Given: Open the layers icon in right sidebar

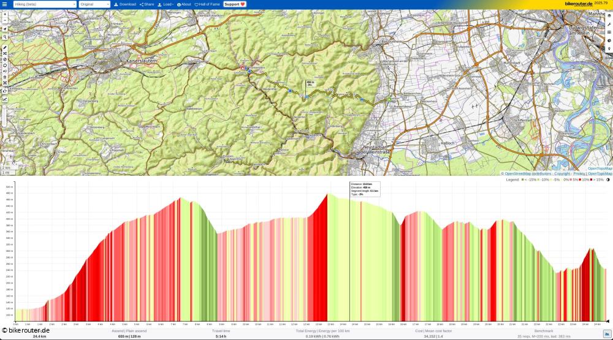Looking at the screenshot, I should click(609, 32).
